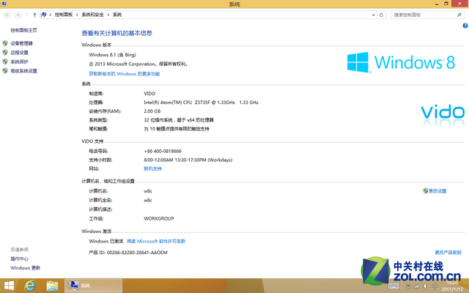Screen dimensions: 469x293
Task: Select 控制面板 in the breadcrumb path
Action: pyautogui.click(x=64, y=15)
